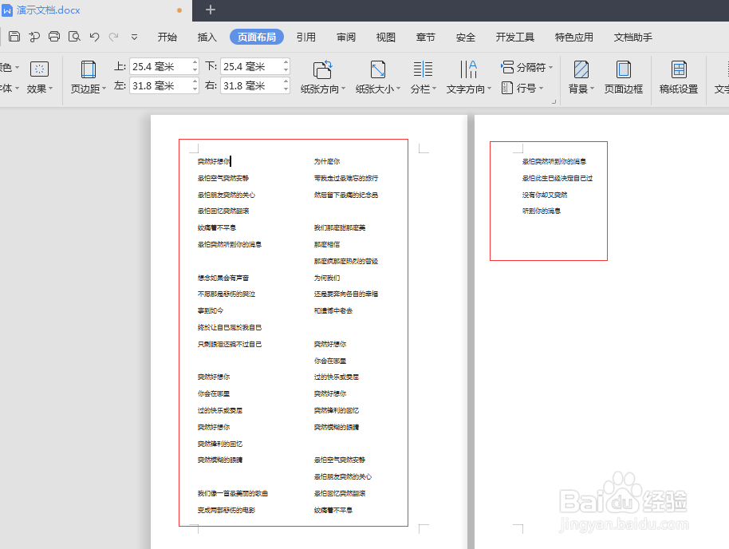Increase bottom margin 下 with up stepper
Screen dimensions: 729x549
(286, 62)
